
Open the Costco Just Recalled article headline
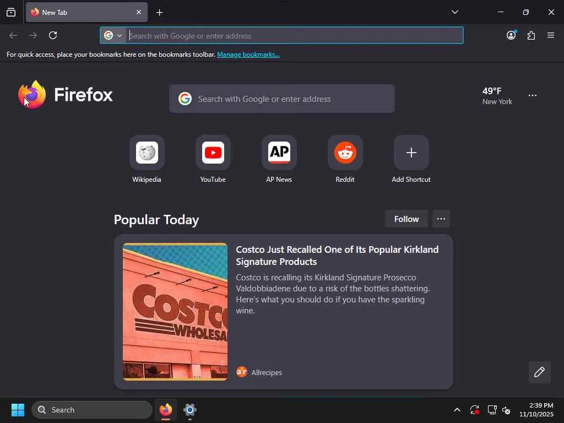coord(337,256)
